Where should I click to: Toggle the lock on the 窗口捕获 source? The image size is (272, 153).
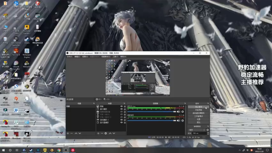pos(125,109)
